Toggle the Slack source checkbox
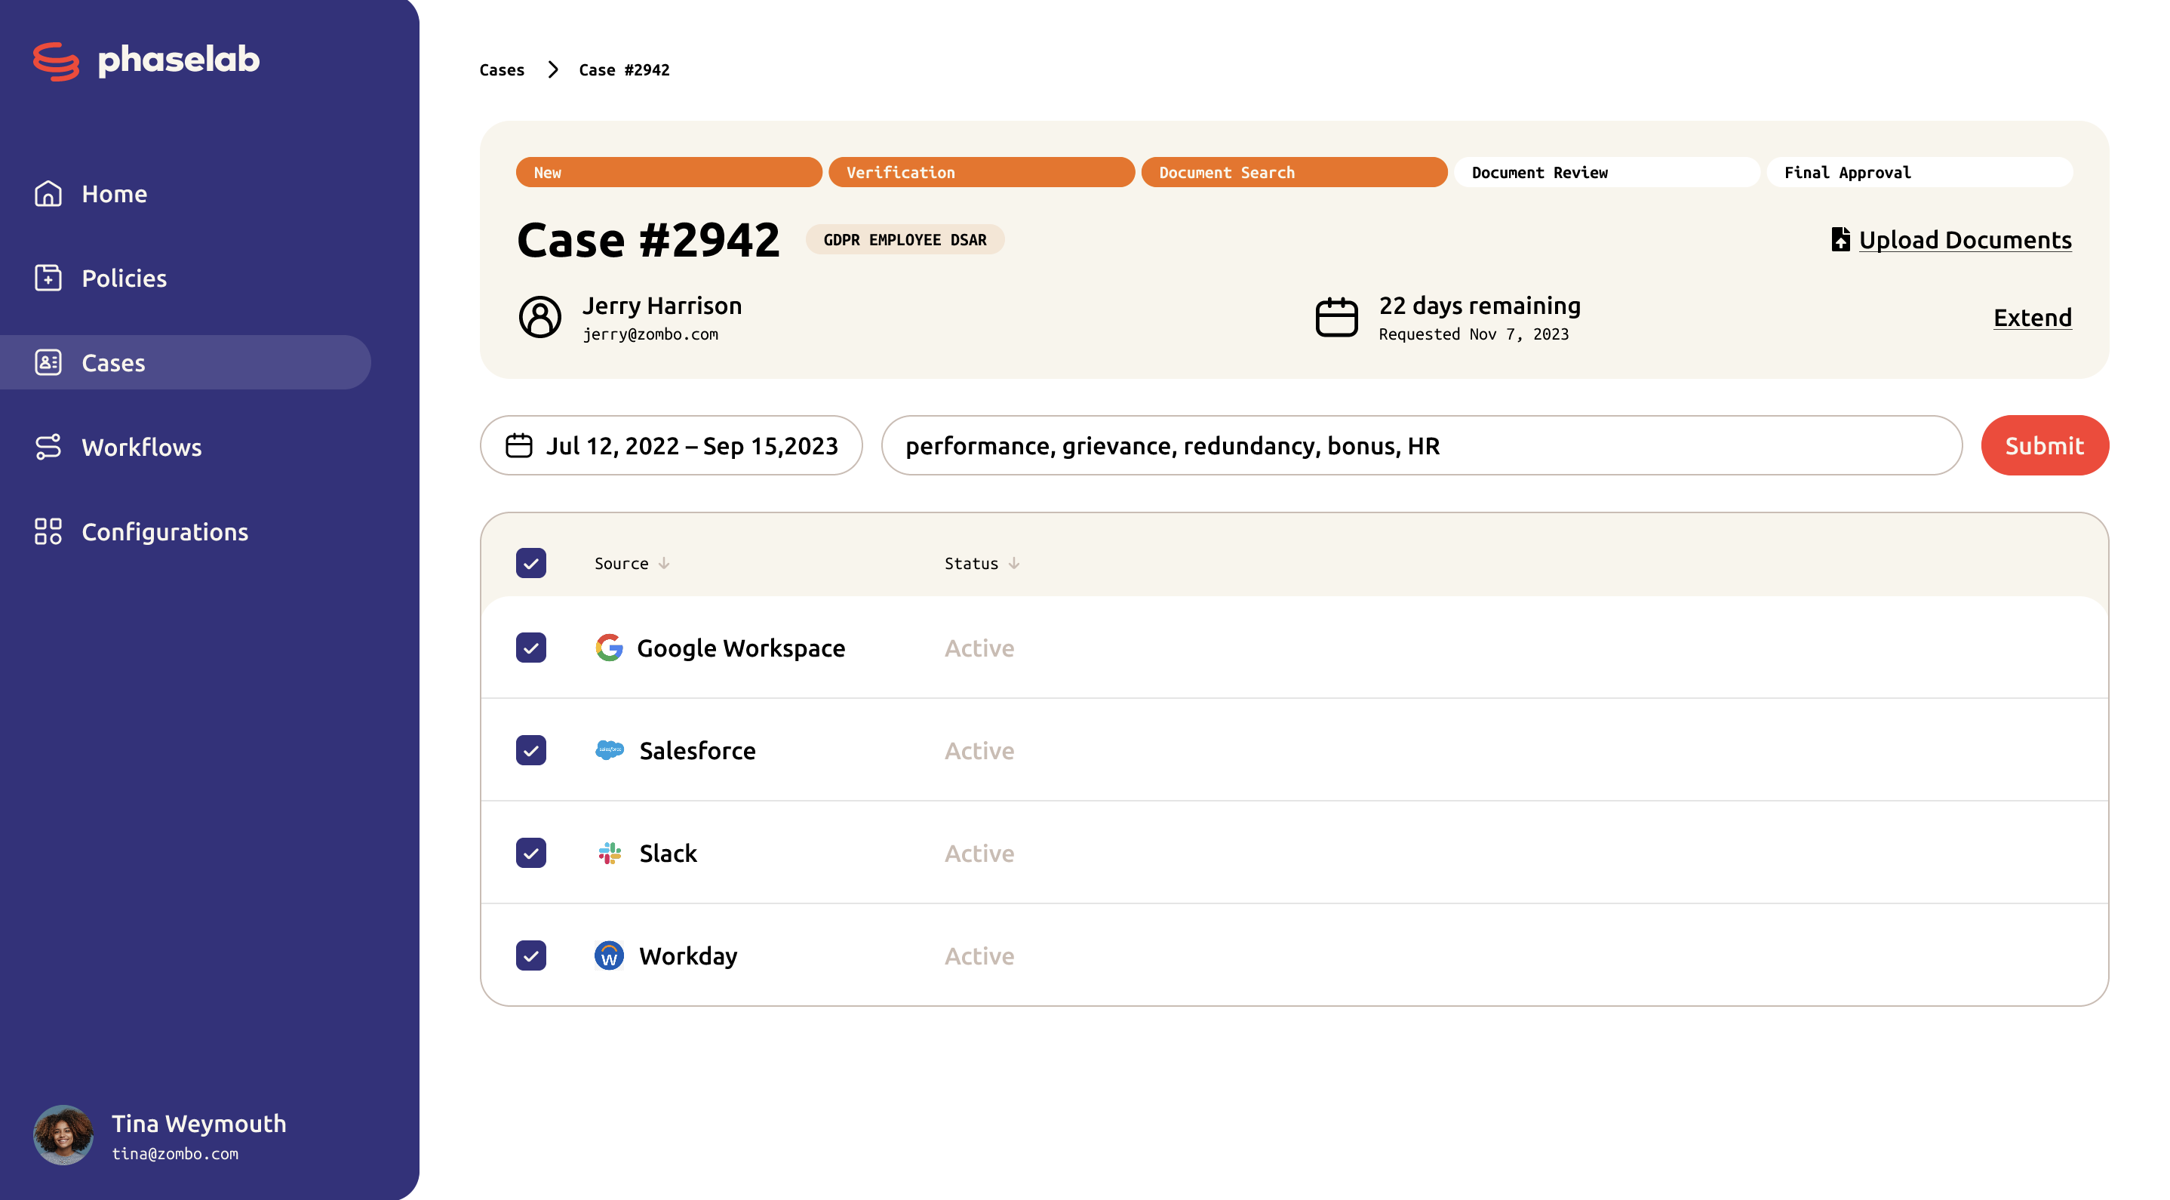Viewport: 2170px width, 1200px height. coord(530,853)
